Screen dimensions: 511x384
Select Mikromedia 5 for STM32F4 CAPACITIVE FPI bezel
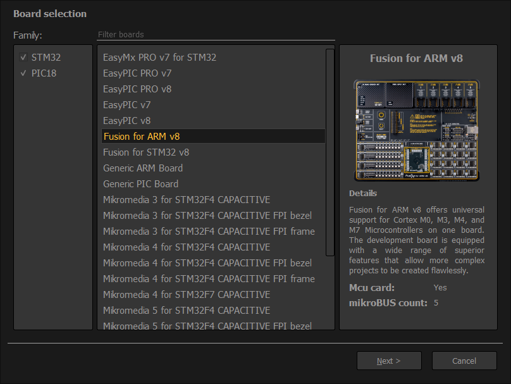(214, 325)
